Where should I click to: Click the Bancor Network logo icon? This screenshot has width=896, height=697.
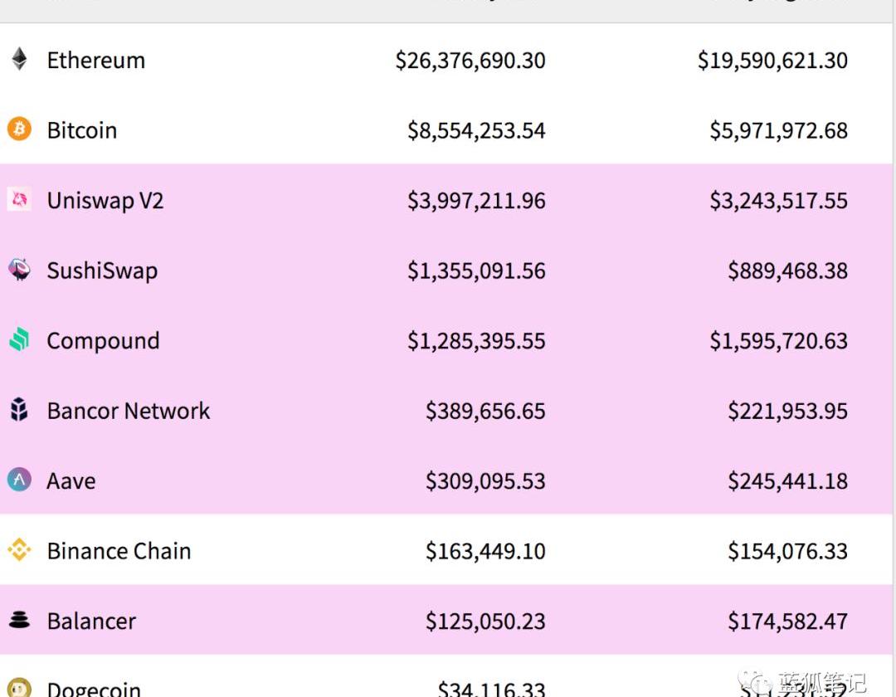click(x=19, y=410)
